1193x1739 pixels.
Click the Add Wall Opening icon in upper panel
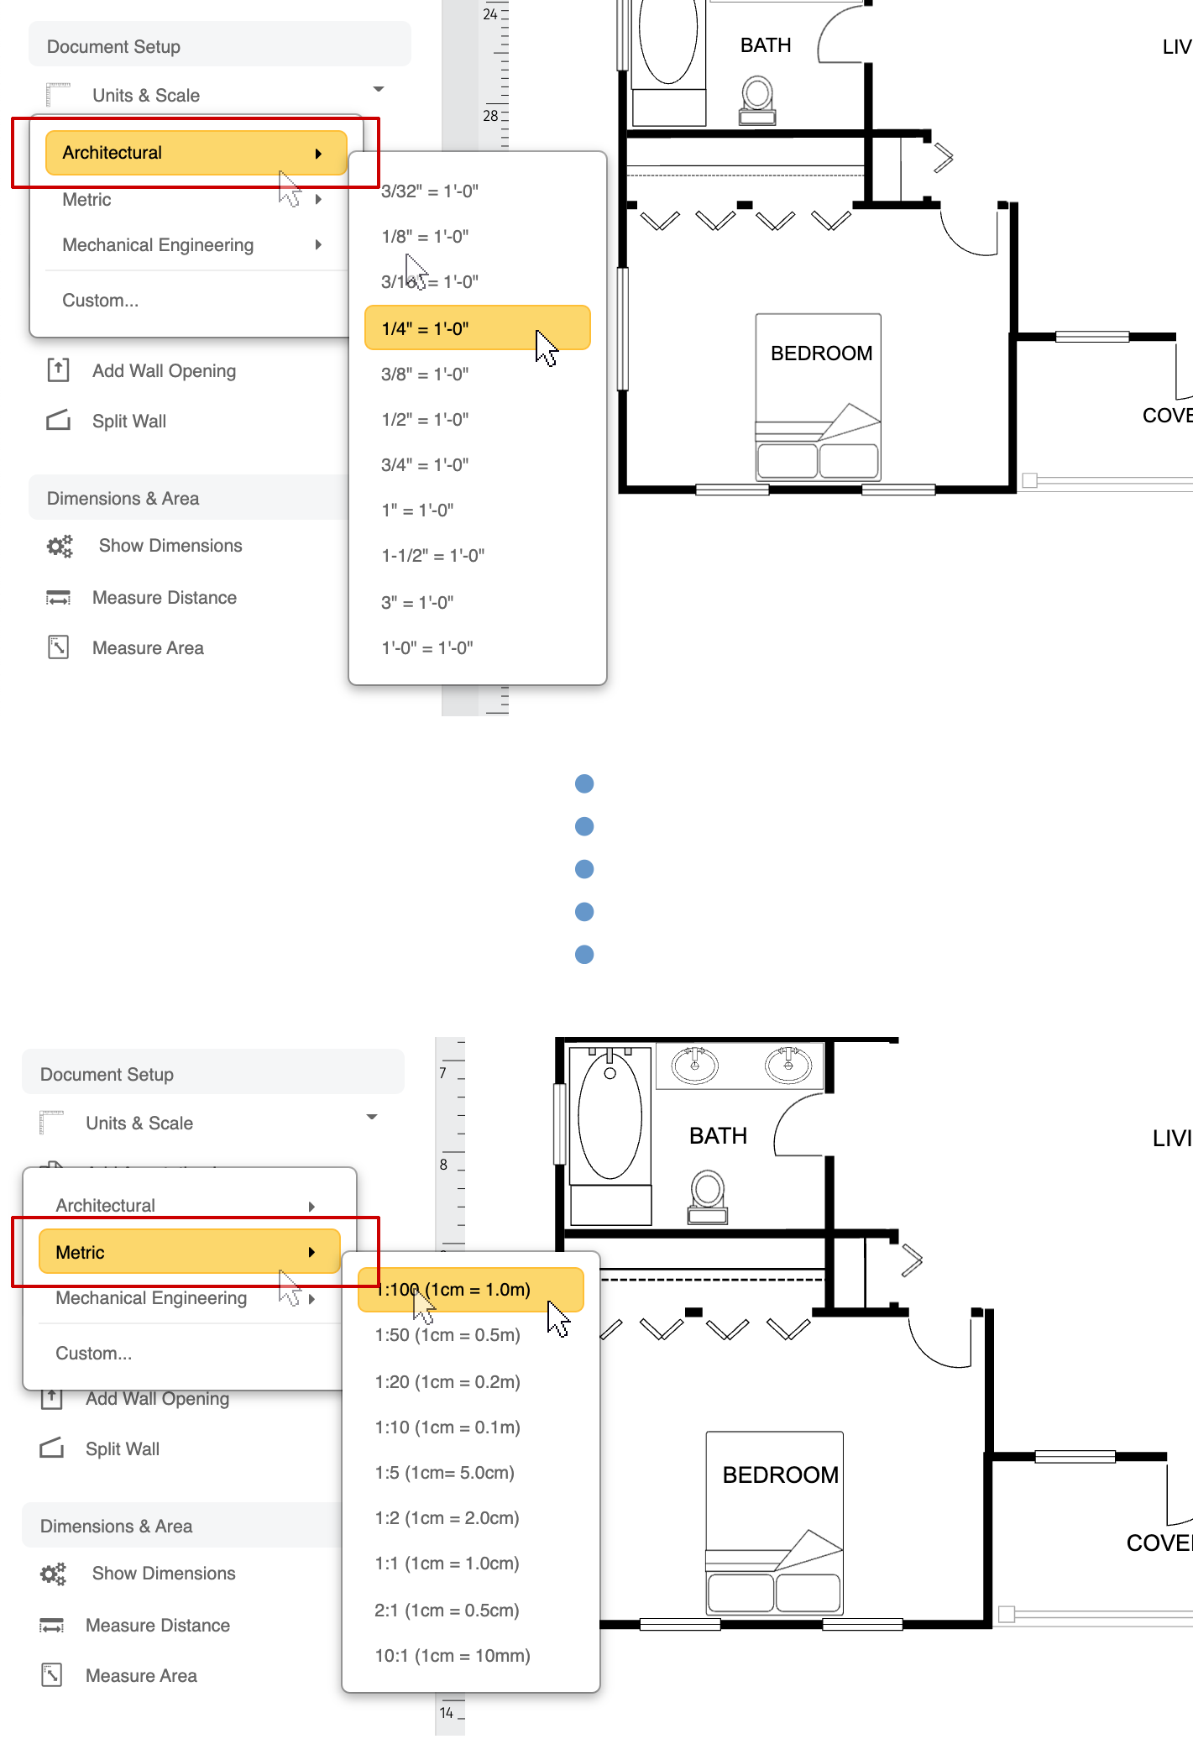58,370
